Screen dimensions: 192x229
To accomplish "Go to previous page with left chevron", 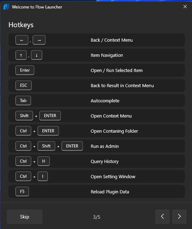I will click(x=162, y=217).
